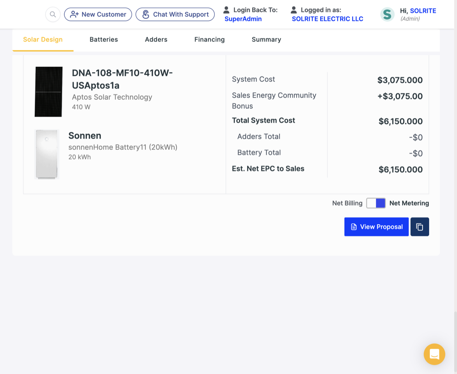
Task: Go to the Financing tab
Action: (209, 40)
